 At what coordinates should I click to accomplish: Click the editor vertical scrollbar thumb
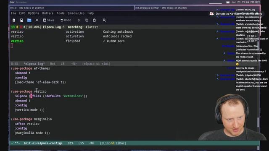pos(258,122)
